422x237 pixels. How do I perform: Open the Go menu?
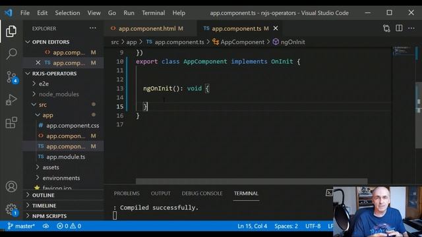[112, 13]
